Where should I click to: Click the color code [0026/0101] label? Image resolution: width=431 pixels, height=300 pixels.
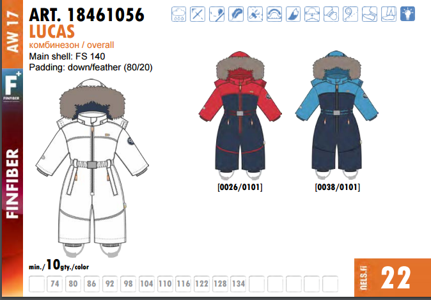[x=240, y=187]
